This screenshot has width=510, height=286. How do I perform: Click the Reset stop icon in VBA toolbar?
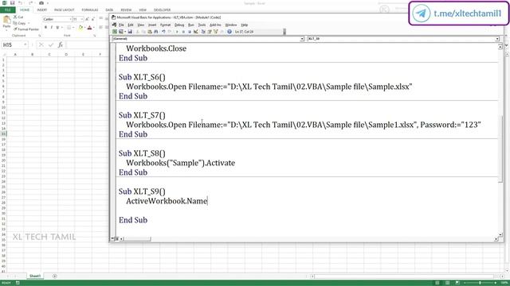point(190,32)
